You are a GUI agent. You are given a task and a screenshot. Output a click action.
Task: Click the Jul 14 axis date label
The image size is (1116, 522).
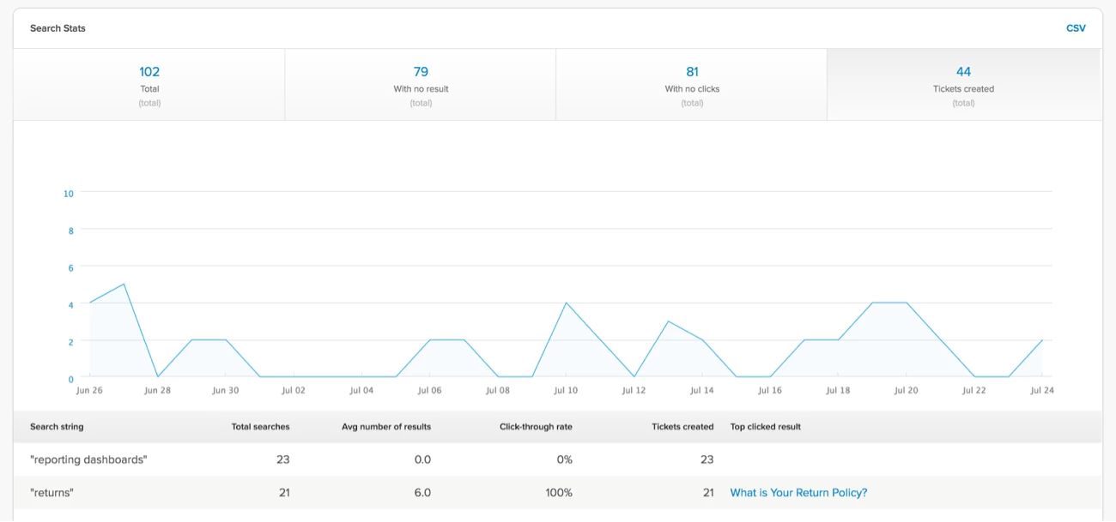pyautogui.click(x=701, y=390)
